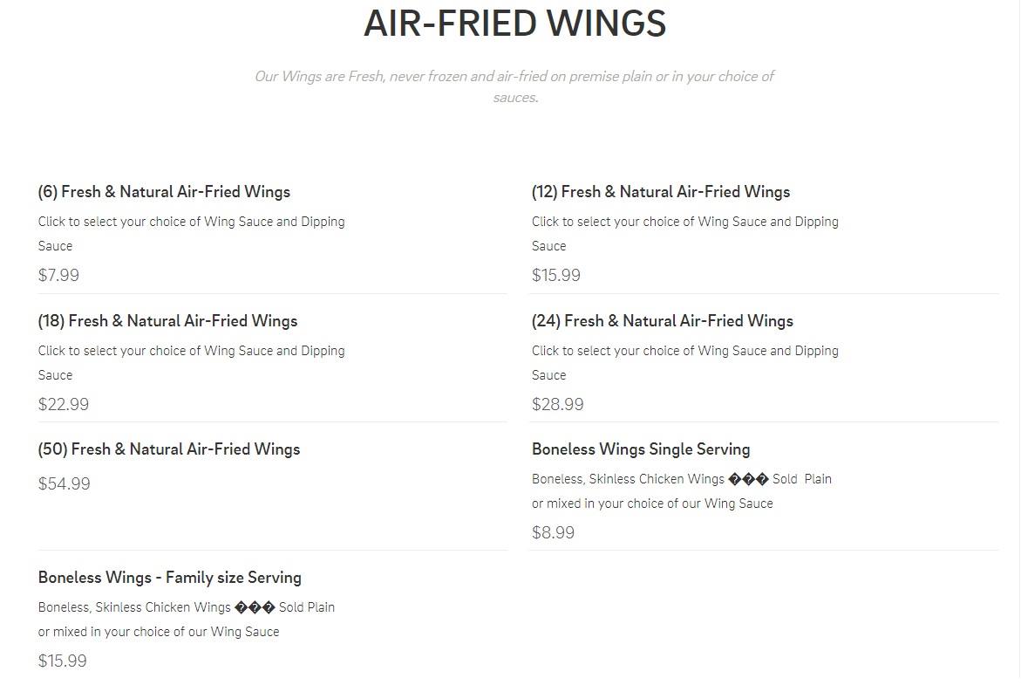Image resolution: width=1021 pixels, height=685 pixels.
Task: Click the $28.99 price for 24 wings
Action: 557,405
